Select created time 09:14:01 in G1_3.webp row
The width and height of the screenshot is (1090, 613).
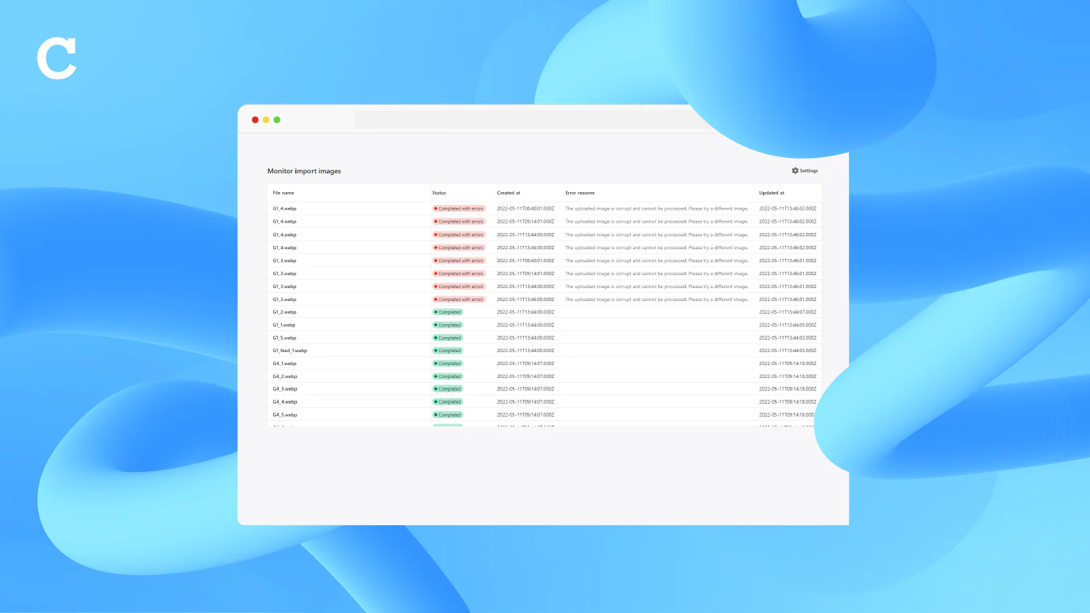point(525,274)
